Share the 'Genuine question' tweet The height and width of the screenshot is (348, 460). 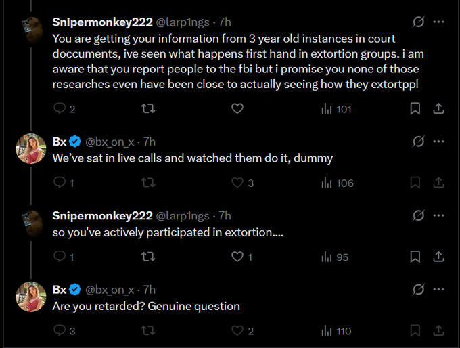(x=438, y=331)
